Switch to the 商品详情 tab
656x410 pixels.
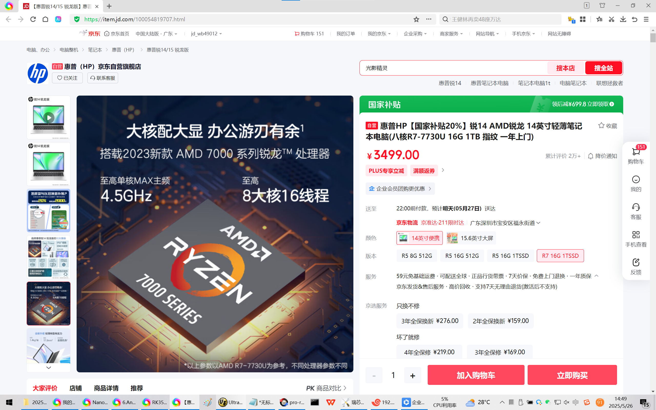point(106,388)
